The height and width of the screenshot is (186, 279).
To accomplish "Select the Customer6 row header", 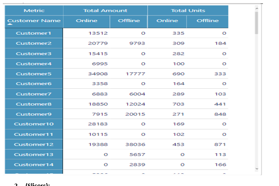I will (34, 84).
